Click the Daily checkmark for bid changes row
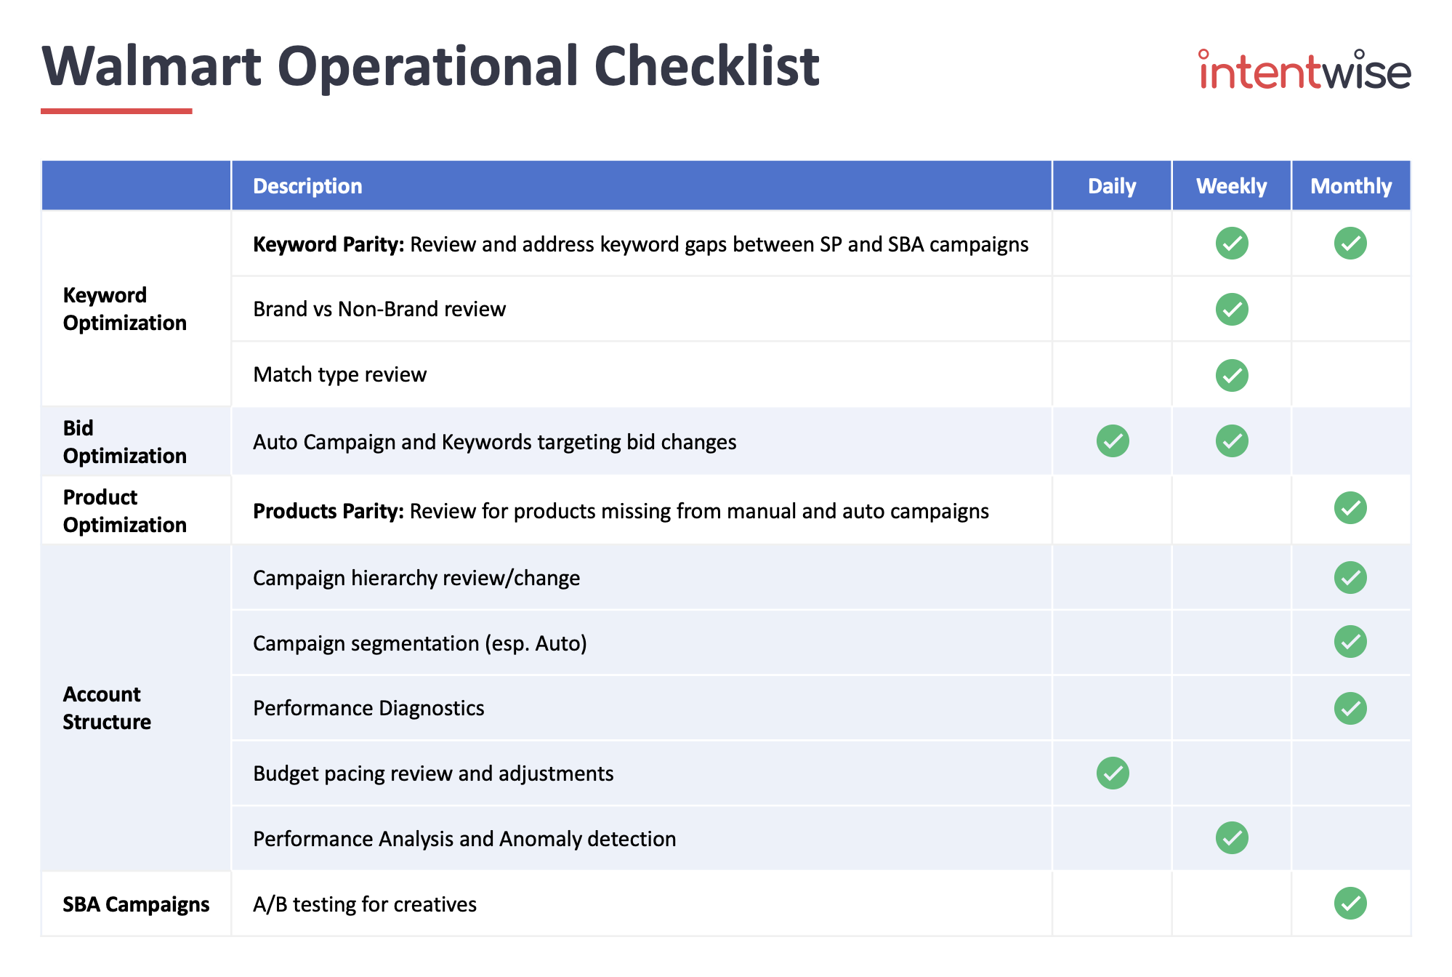Screen dimensions: 1452x977 click(1113, 441)
